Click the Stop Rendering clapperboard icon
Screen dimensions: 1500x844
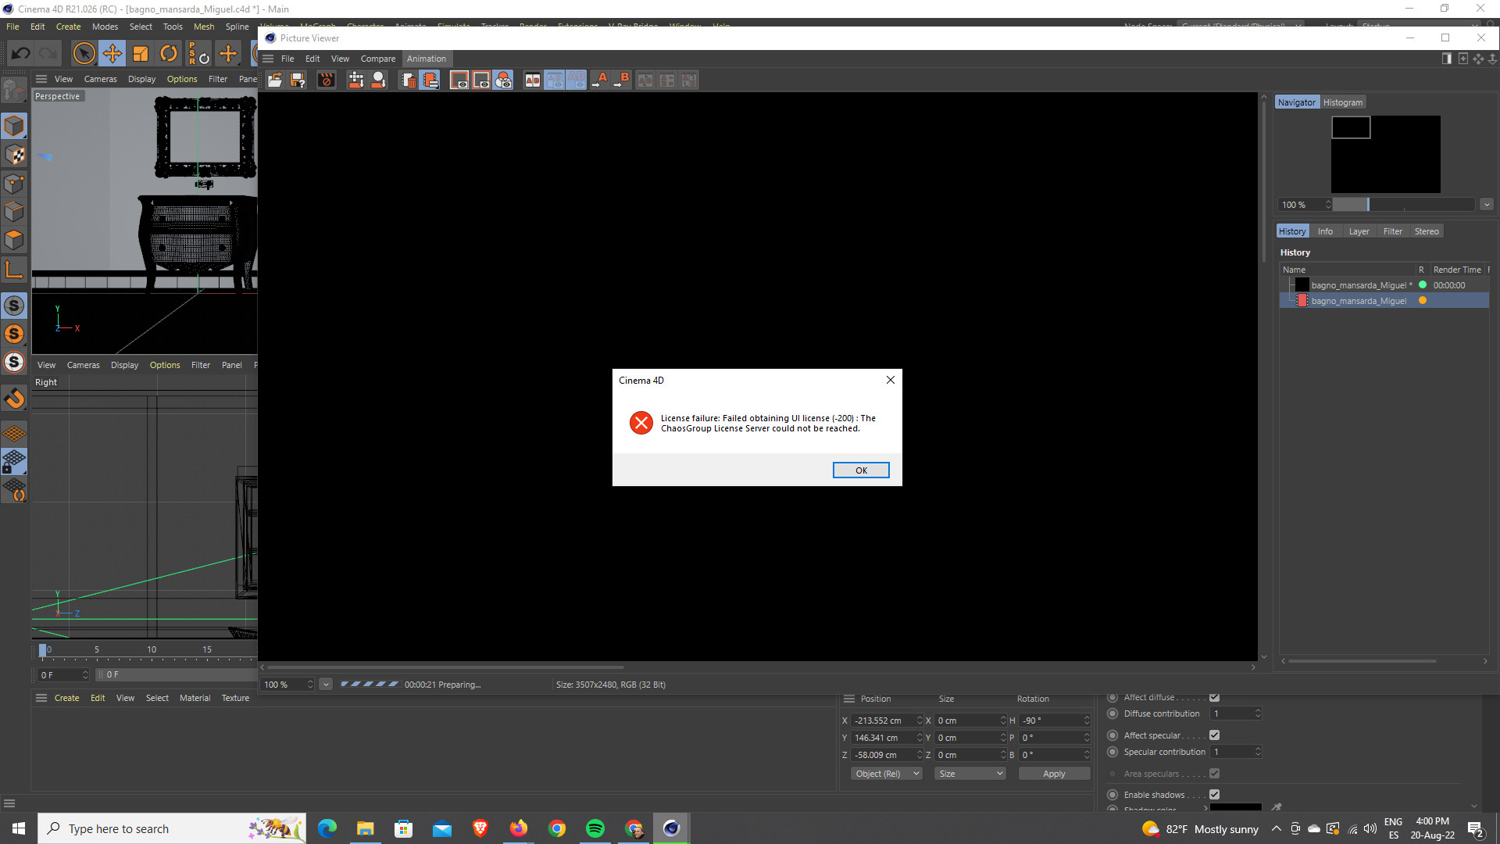(327, 80)
